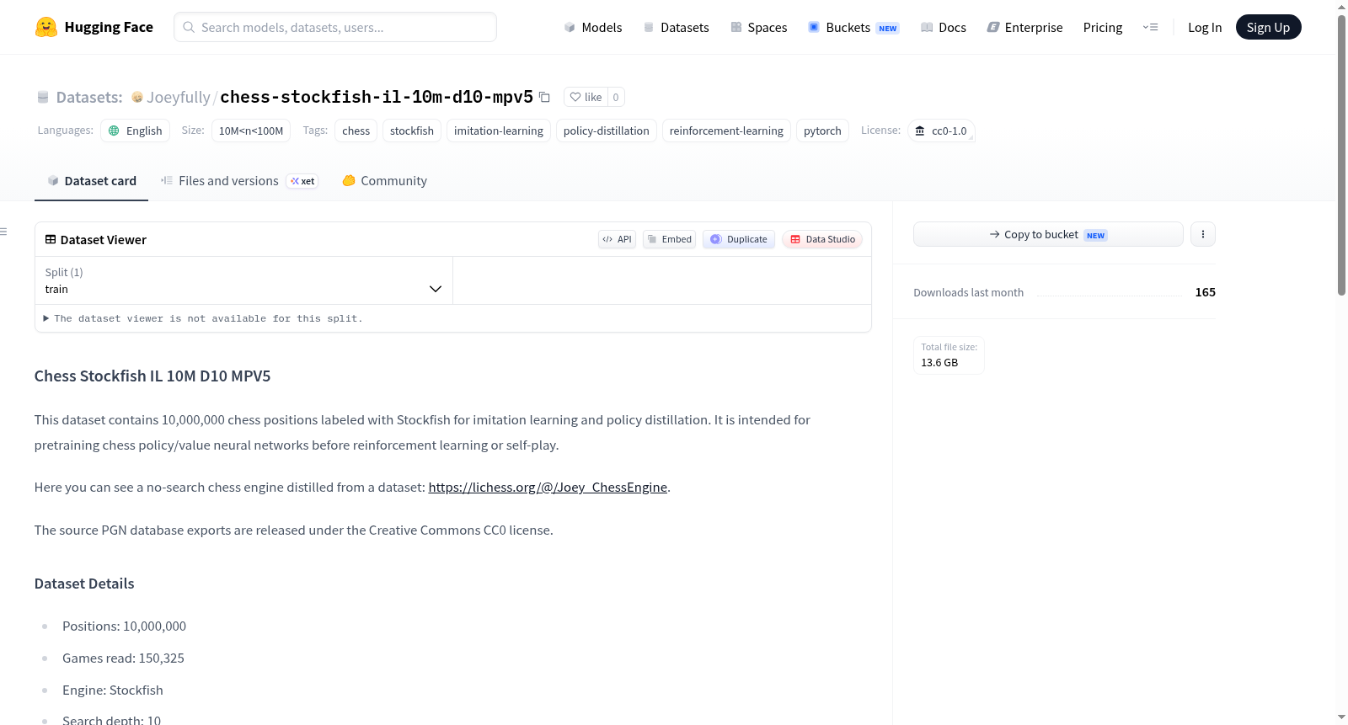Expand the Split train dropdown
Image resolution: width=1348 pixels, height=725 pixels.
click(x=244, y=280)
